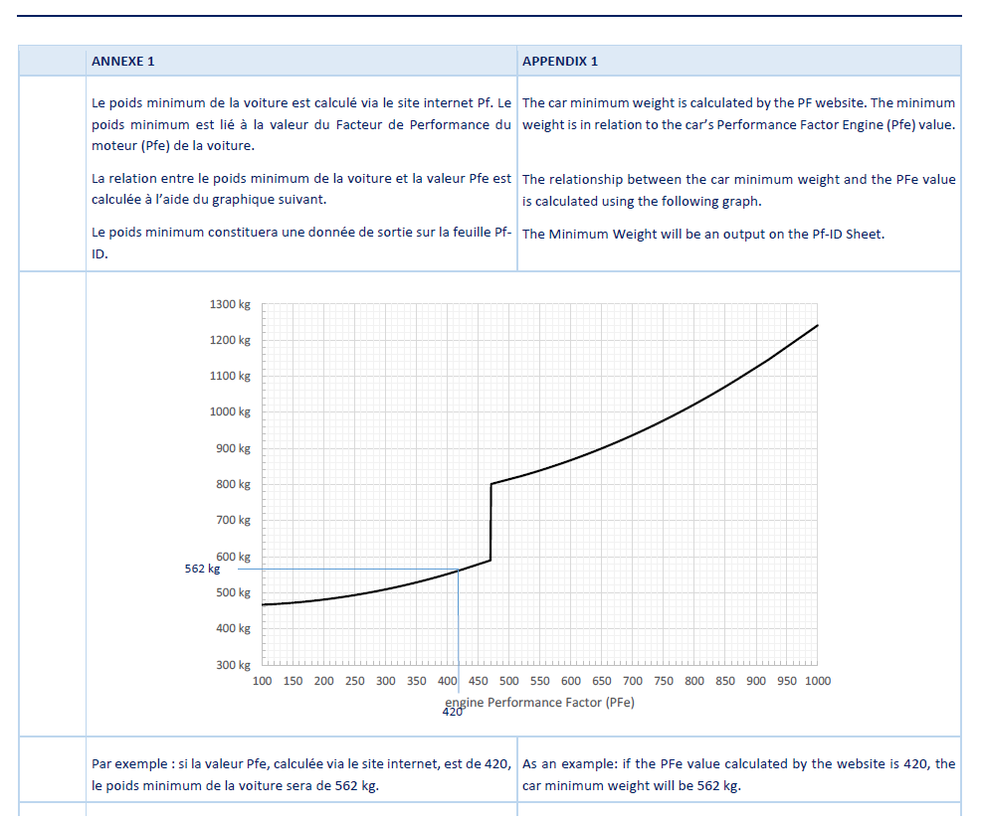Click the 100 tick on the x-axis

pos(263,681)
